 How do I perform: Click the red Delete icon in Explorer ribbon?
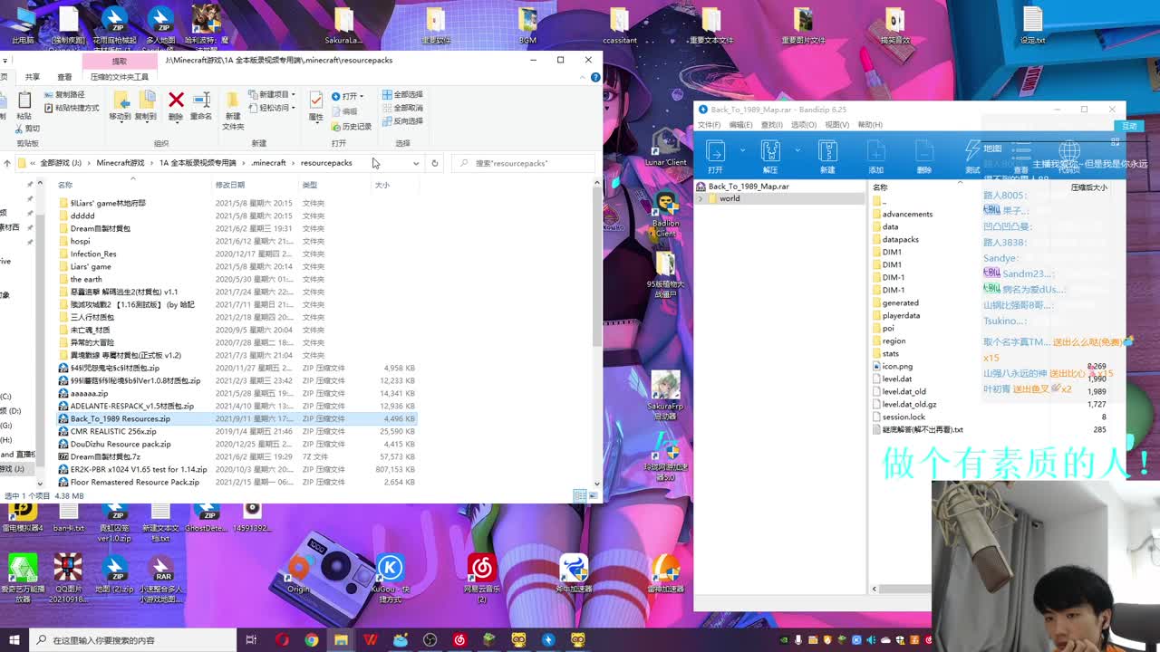(176, 100)
